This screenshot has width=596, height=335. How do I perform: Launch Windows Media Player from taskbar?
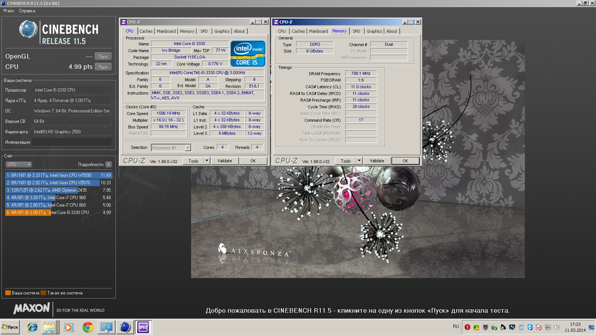click(68, 327)
